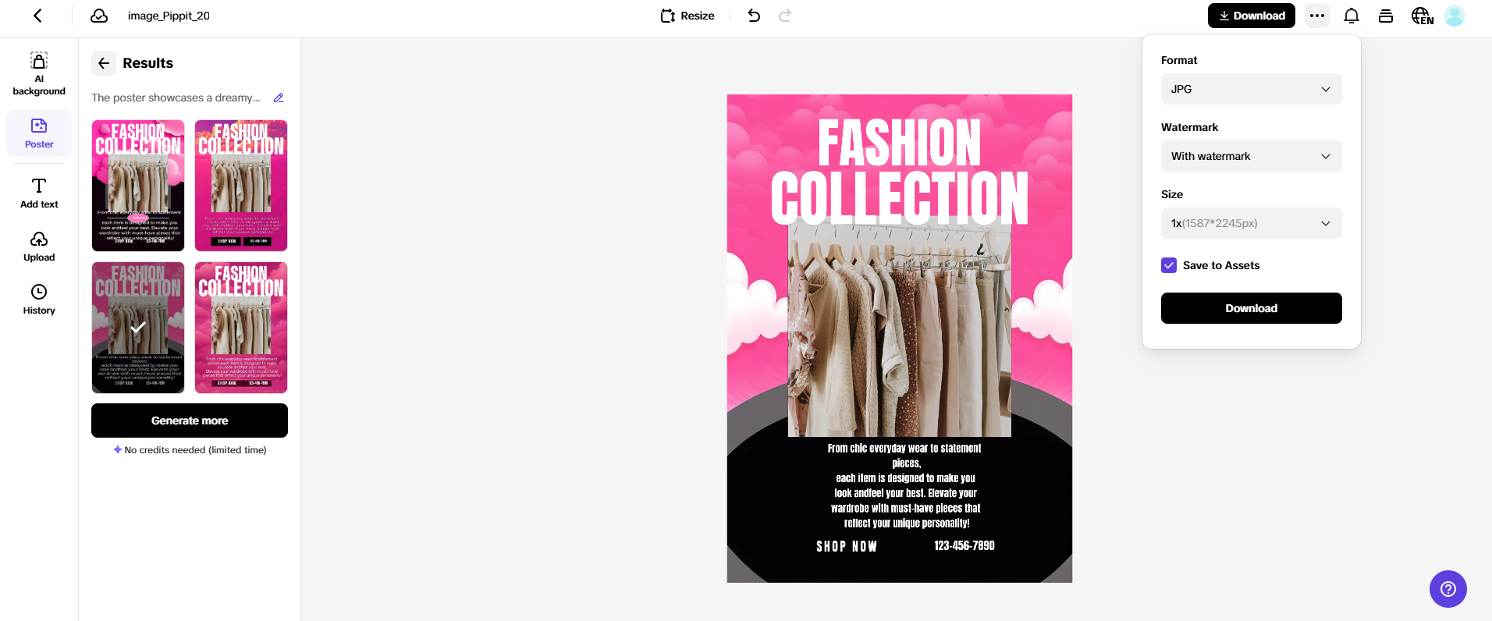Switch to the History tab
This screenshot has width=1492, height=621.
click(39, 300)
